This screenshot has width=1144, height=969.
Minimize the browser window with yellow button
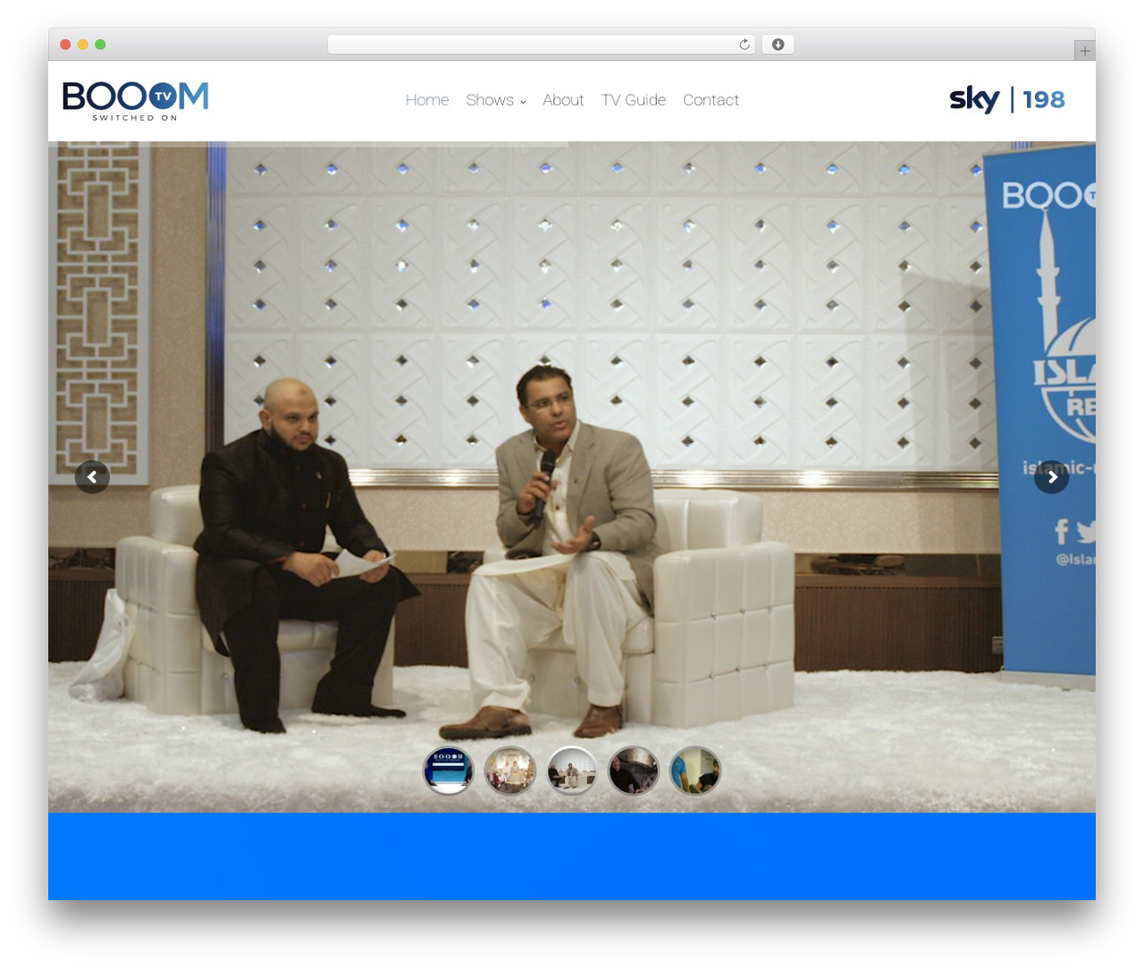pos(83,45)
